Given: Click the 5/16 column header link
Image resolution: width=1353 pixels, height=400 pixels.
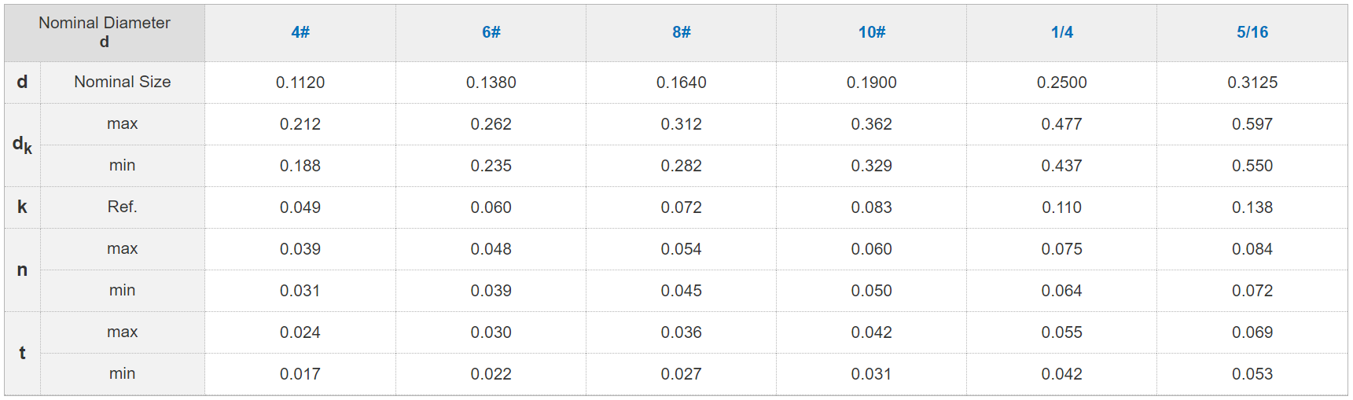Looking at the screenshot, I should [x=1252, y=32].
